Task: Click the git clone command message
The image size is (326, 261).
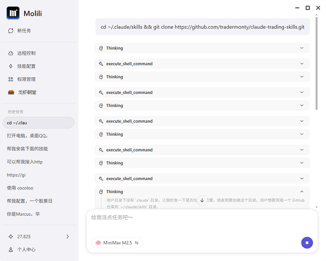Action: (202, 27)
